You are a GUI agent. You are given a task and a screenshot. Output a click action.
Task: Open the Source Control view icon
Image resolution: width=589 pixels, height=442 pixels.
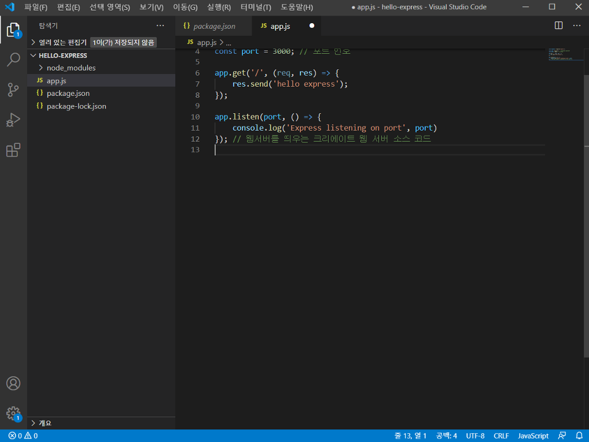13,90
